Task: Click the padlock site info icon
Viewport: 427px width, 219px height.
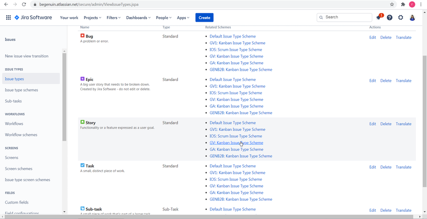Action: [x=35, y=5]
